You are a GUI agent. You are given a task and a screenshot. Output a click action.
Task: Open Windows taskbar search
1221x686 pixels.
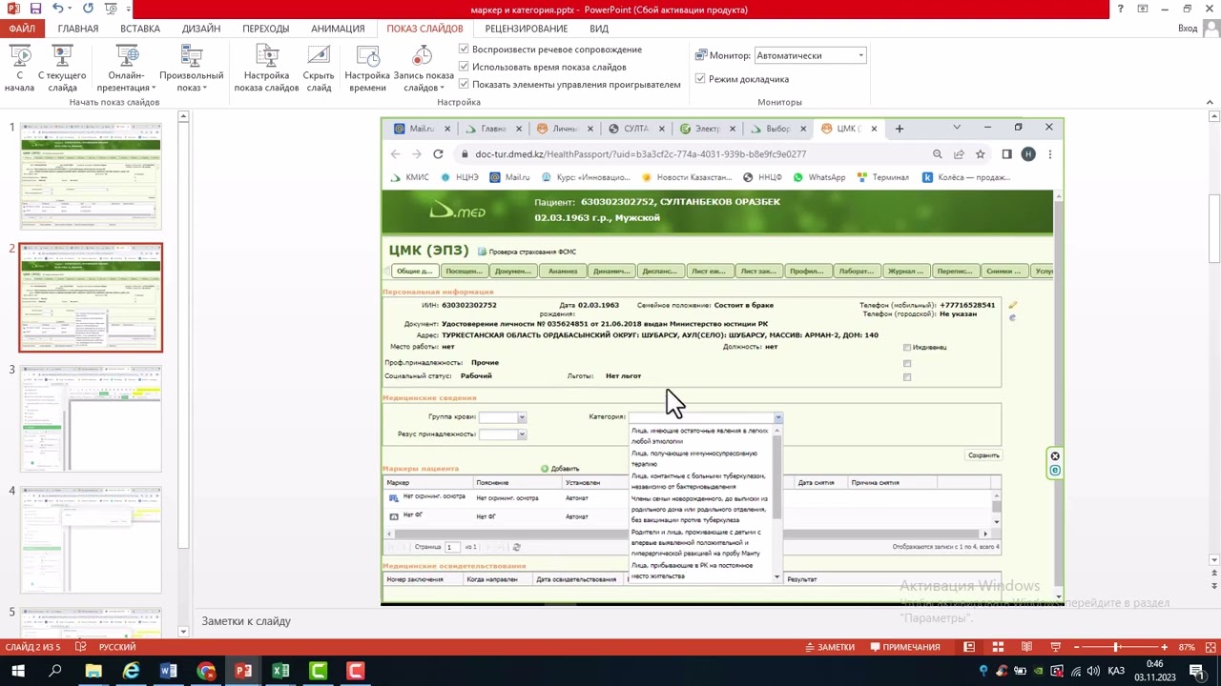click(55, 672)
